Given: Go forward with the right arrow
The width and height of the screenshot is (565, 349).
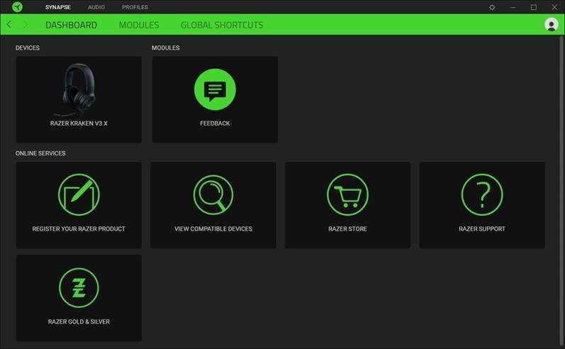Looking at the screenshot, I should coord(26,25).
